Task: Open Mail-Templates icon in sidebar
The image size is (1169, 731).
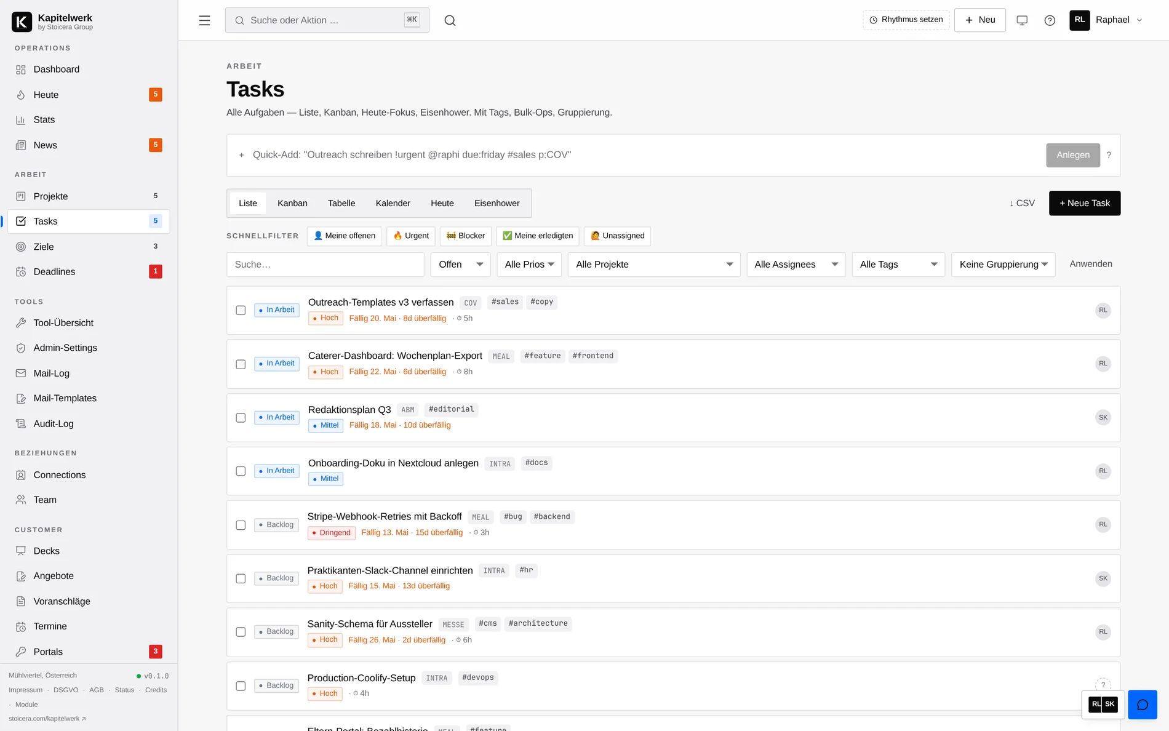Action: point(21,399)
